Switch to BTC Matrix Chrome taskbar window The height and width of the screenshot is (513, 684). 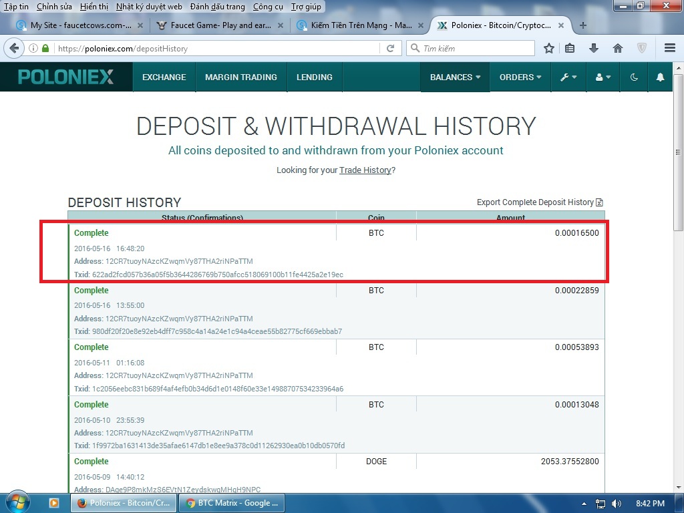232,503
